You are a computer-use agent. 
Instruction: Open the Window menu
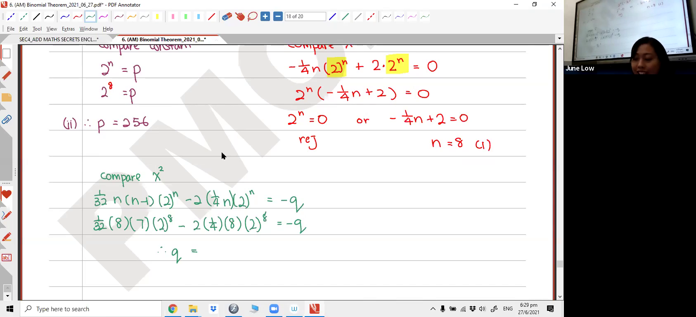click(x=88, y=29)
